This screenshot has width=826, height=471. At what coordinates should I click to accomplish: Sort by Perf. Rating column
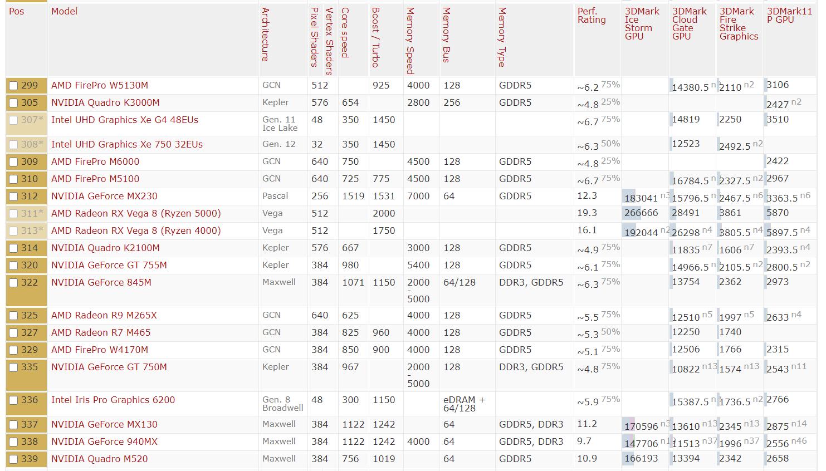[x=592, y=15]
